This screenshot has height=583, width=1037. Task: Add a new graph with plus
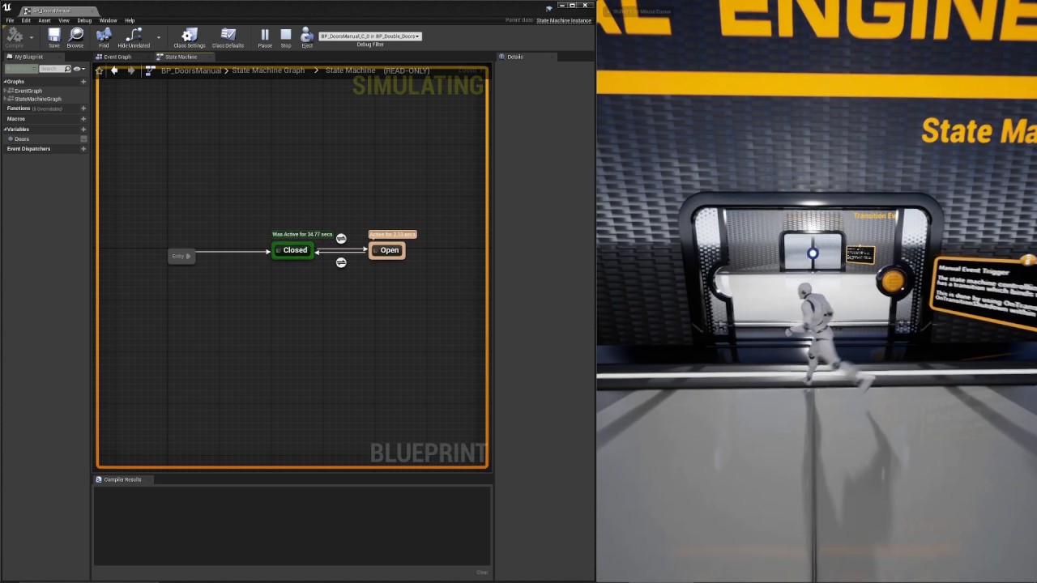click(83, 82)
